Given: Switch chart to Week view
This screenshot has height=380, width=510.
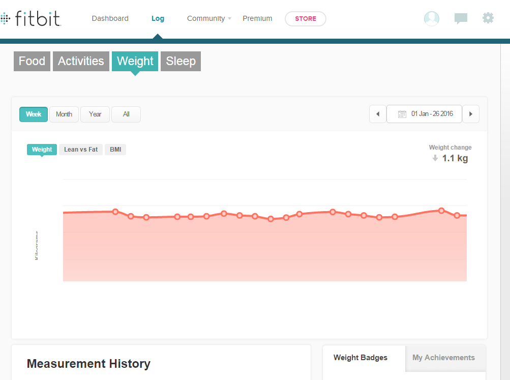Looking at the screenshot, I should point(34,114).
